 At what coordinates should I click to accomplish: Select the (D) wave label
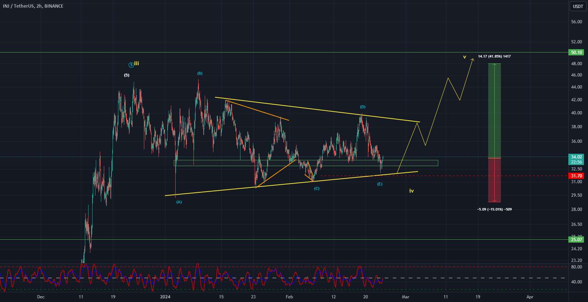[362, 107]
